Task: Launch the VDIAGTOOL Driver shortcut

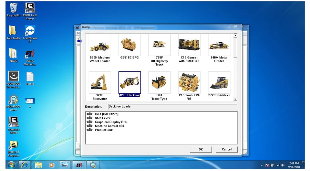Action: coord(14,102)
